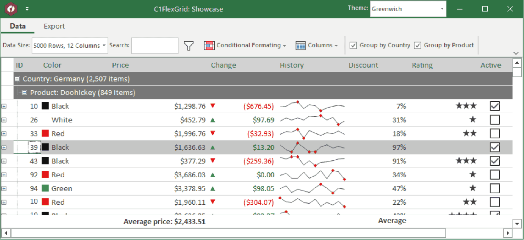The width and height of the screenshot is (524, 240).
Task: Collapse the ribbon with the chevron
Action: 516,53
